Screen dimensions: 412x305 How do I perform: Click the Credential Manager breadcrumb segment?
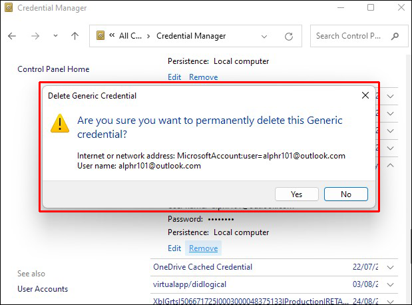(x=191, y=36)
